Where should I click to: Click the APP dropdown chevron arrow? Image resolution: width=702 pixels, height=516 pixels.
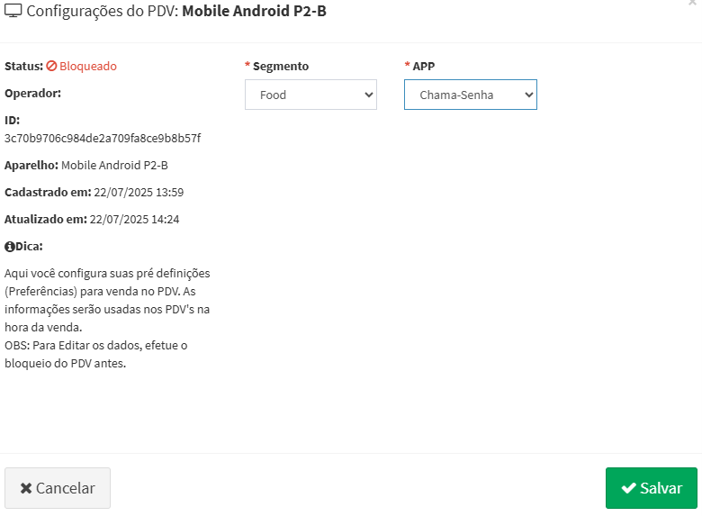pyautogui.click(x=528, y=95)
